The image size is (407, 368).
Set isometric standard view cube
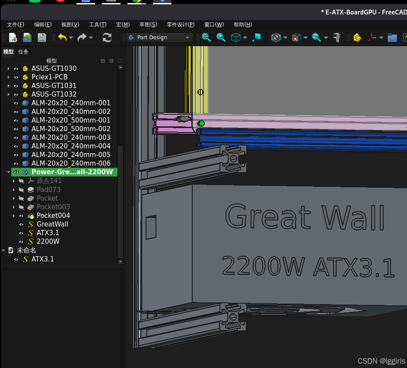pyautogui.click(x=236, y=38)
